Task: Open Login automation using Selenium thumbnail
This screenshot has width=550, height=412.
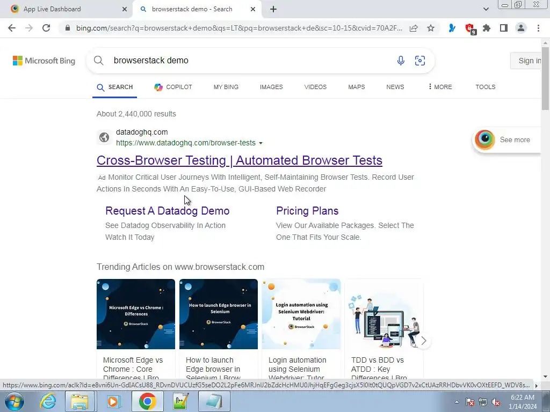Action: tap(301, 314)
